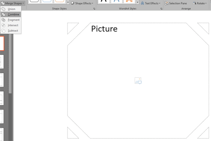The image size is (211, 141).
Task: Select the top-right corner triangle shape
Action: [x=205, y=27]
